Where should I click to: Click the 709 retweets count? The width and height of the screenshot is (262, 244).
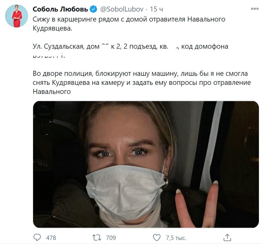click(111, 238)
